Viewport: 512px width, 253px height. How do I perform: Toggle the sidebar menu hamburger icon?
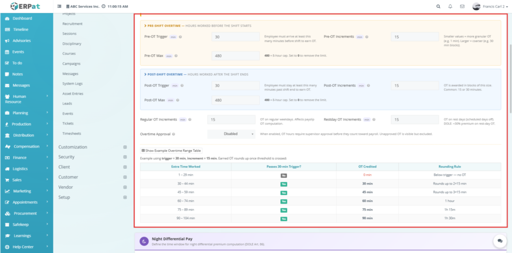[x=60, y=6]
